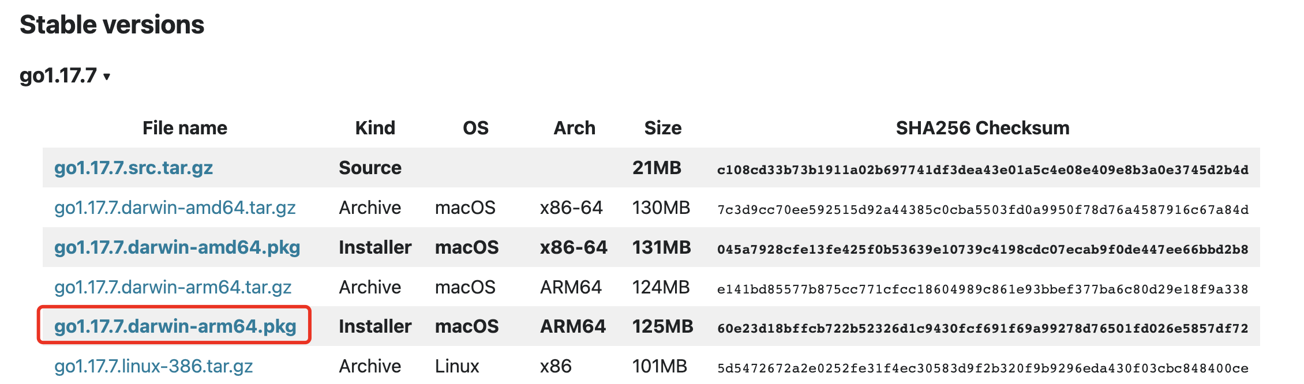Click the OS column header
1304x384 pixels.
click(475, 128)
